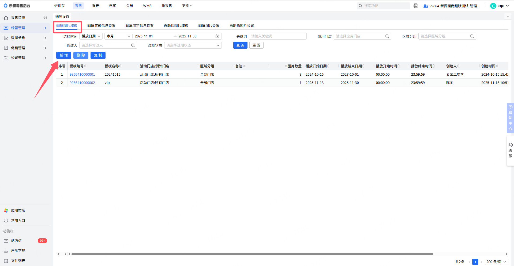This screenshot has width=514, height=266.
Task: Sort the table by 播放结束时间
Action: click(x=434, y=66)
